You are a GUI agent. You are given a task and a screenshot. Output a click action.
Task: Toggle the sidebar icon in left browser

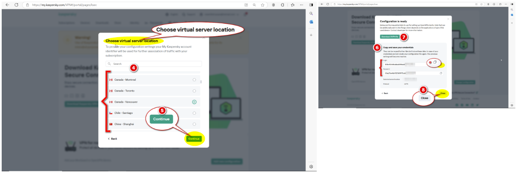pyautogui.click(x=311, y=5)
